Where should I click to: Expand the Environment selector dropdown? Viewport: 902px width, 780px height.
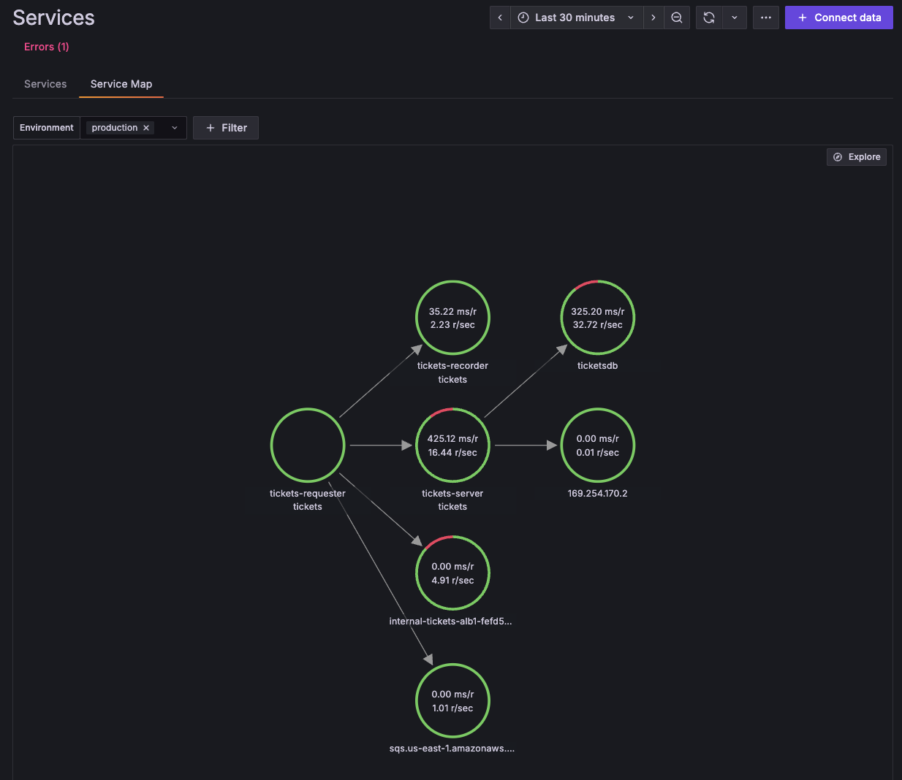point(175,128)
